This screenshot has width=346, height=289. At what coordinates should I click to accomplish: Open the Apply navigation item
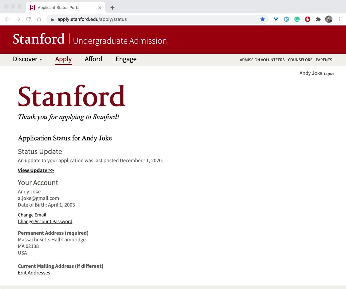click(x=63, y=59)
